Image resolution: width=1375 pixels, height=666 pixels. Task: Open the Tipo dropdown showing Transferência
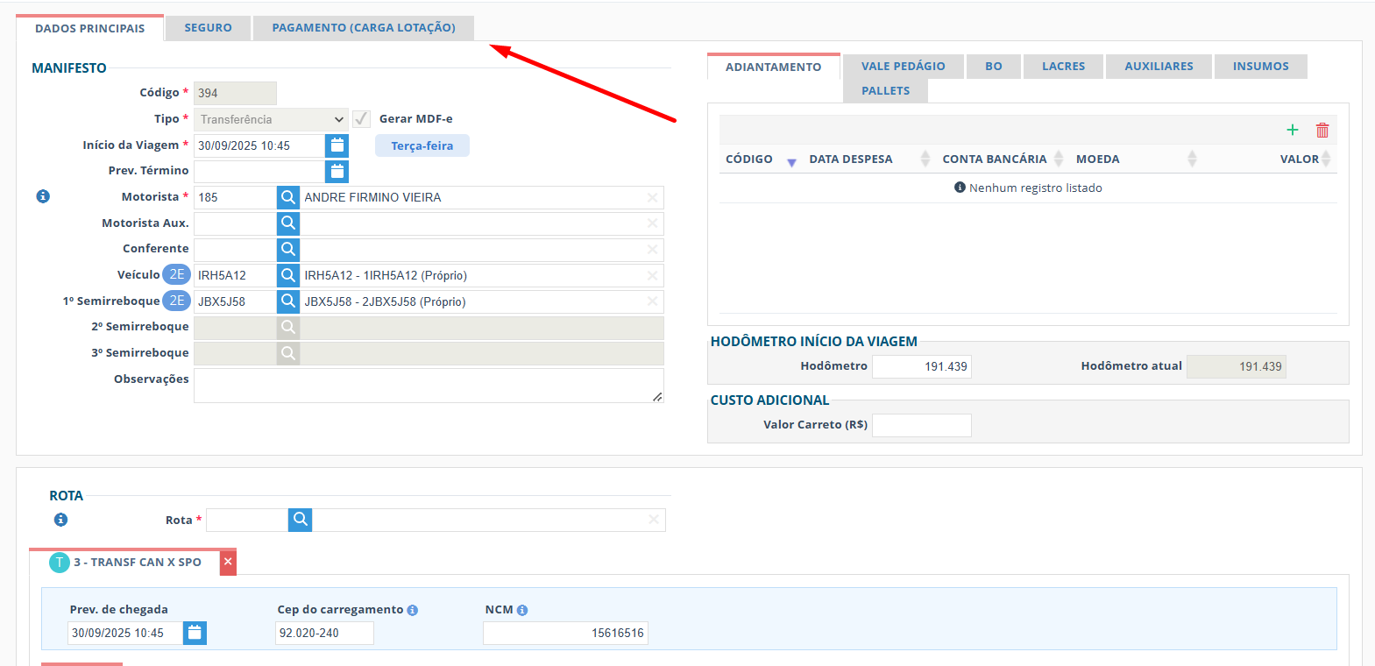click(x=272, y=119)
